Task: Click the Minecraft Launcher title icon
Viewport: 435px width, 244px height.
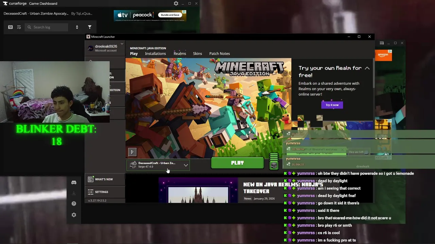Action: pos(88,37)
